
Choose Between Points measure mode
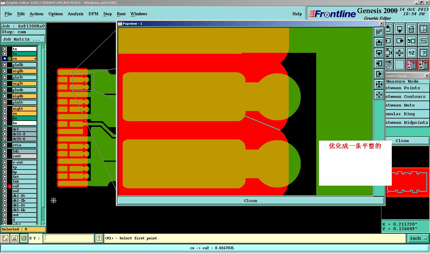407,88
